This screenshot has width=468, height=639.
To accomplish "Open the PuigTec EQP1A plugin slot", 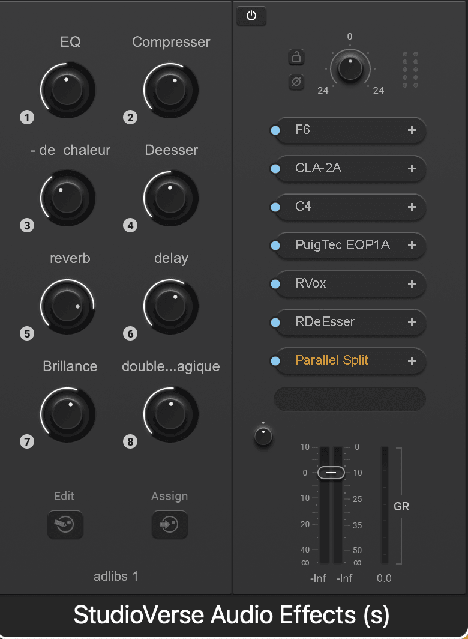I will point(350,245).
